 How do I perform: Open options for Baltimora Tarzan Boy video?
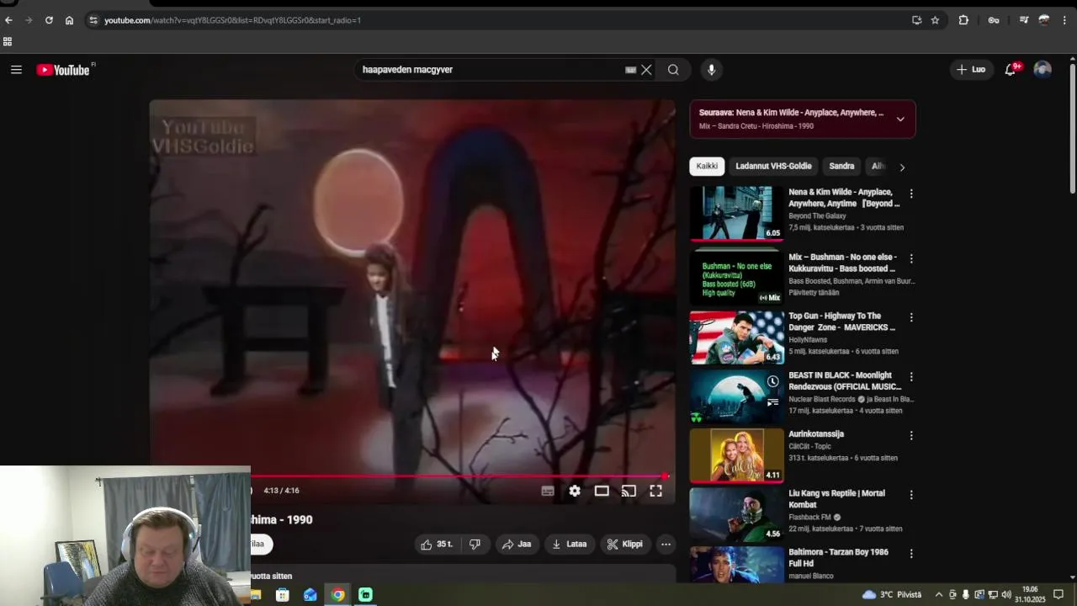[x=910, y=554]
